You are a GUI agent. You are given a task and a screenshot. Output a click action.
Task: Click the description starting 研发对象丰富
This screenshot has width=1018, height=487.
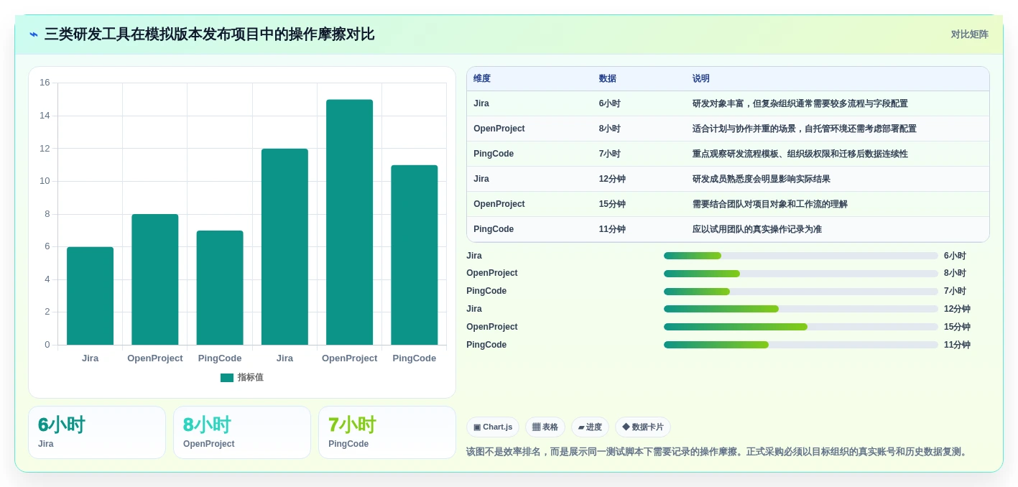[x=800, y=103]
